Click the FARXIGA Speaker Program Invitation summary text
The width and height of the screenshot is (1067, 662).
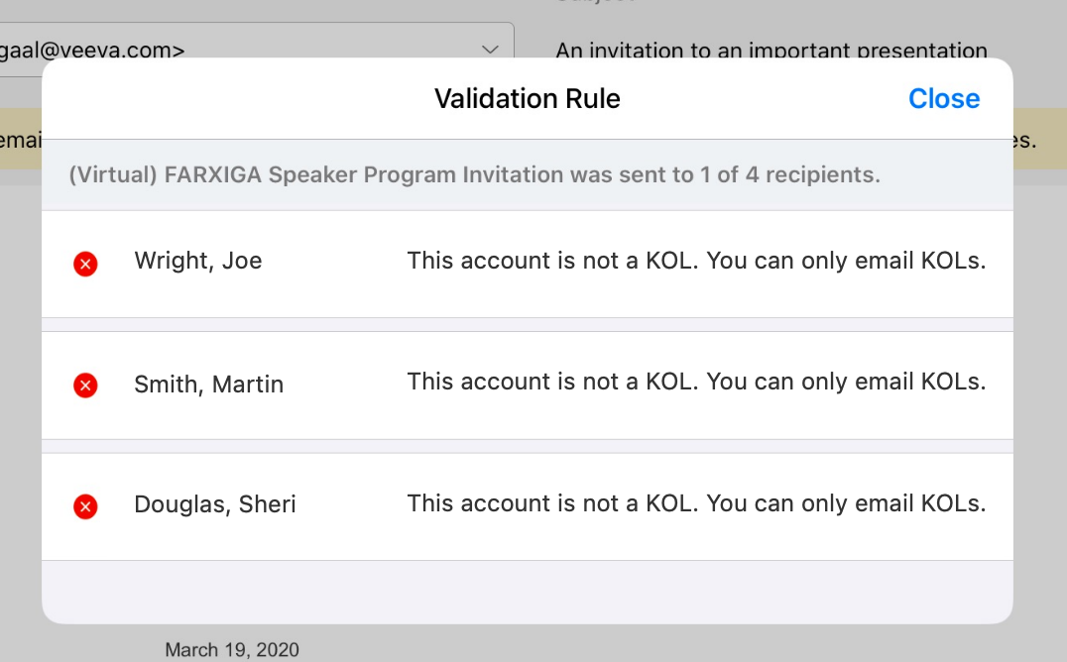[474, 175]
